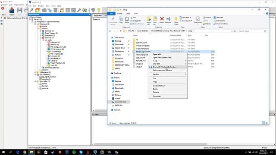Select Properties in the context menu
The width and height of the screenshot is (276, 155).
[x=157, y=96]
